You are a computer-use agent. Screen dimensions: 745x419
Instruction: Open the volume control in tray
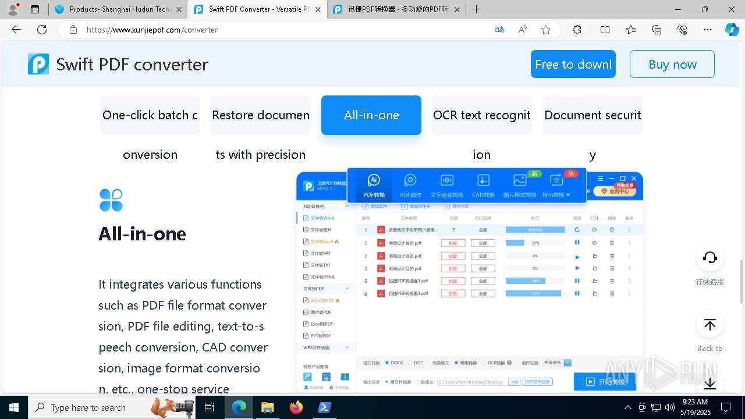point(670,407)
